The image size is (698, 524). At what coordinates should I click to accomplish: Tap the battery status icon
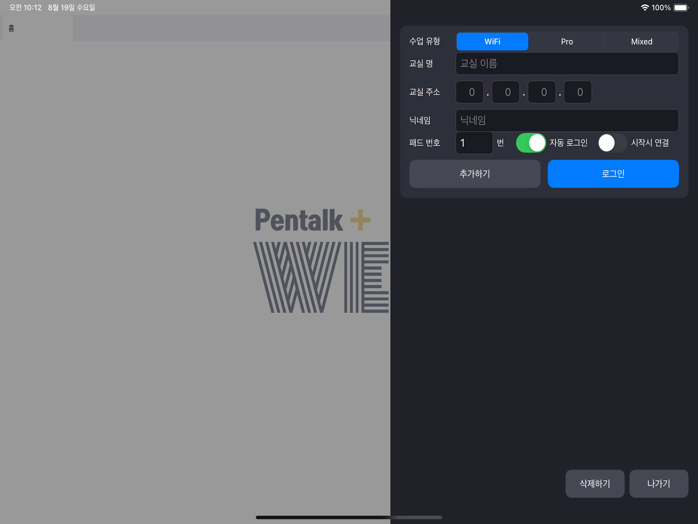(x=681, y=8)
